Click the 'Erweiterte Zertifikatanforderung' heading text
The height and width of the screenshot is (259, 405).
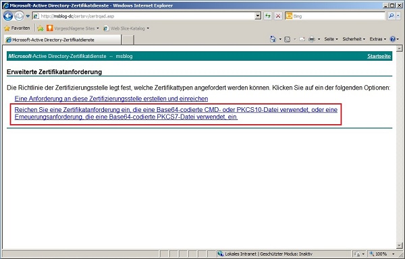click(x=54, y=72)
